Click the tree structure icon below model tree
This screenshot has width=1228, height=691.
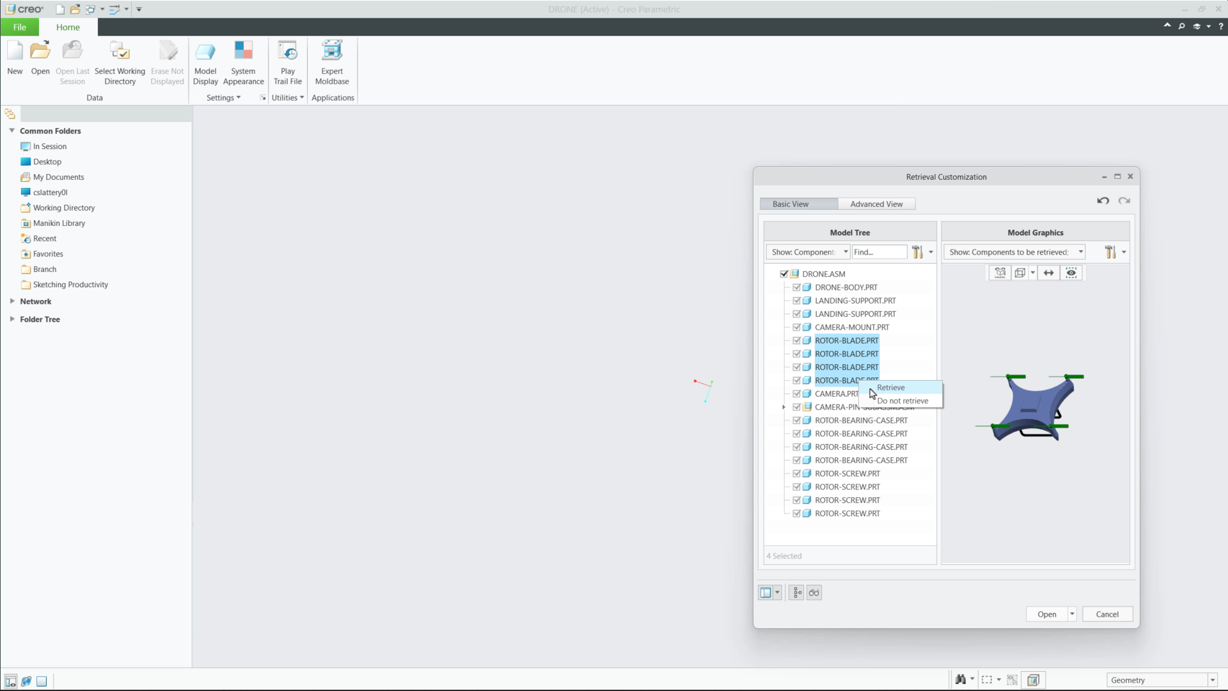pos(797,593)
